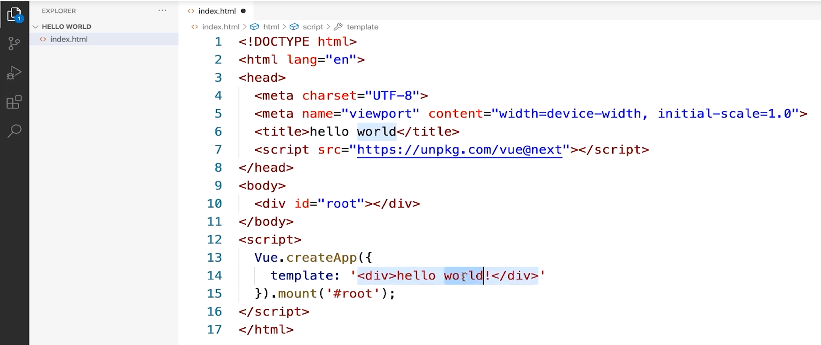
Task: Click the EXPLORER panel title
Action: (x=59, y=11)
